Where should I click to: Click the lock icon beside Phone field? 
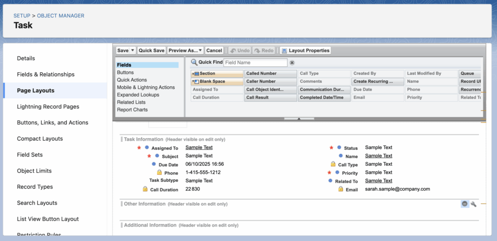(159, 173)
